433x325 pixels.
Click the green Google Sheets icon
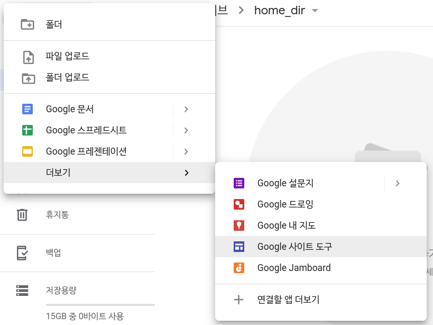pyautogui.click(x=27, y=130)
